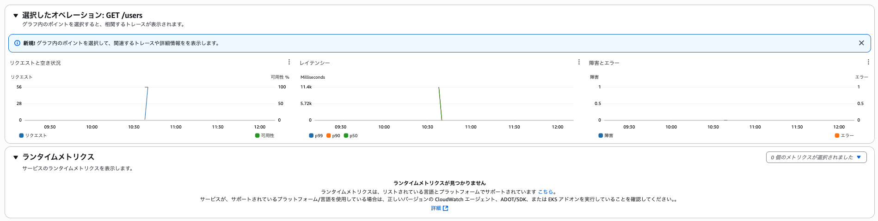
Task: Click the 可用性 % axis label
Action: click(x=280, y=77)
